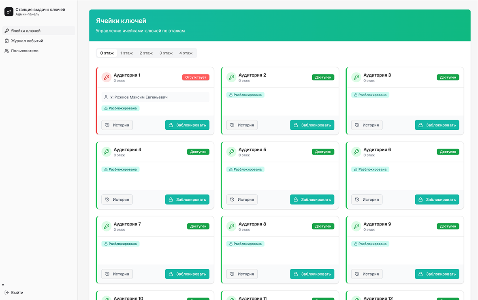Screen dimensions: 478x300
Task: Click the Аудитория 12 card title
Action: pos(378,298)
